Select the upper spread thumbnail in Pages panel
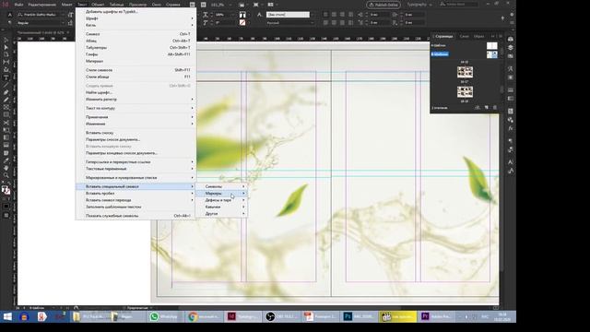 click(465, 72)
